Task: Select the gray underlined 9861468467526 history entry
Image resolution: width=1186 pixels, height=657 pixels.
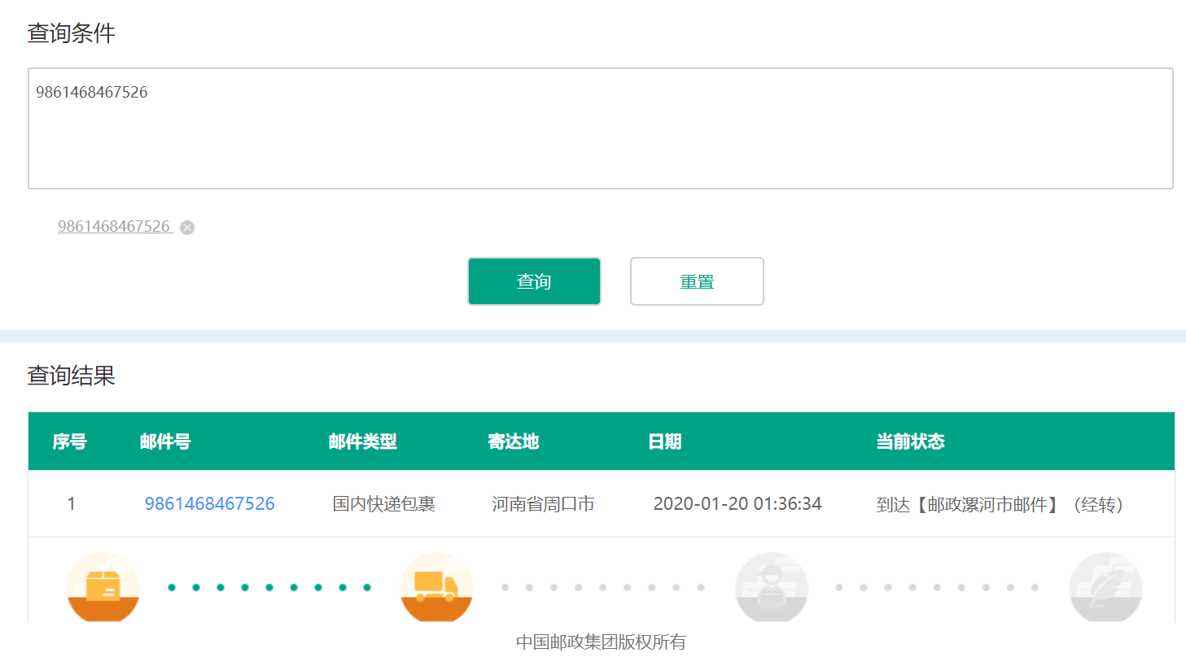Action: (114, 227)
